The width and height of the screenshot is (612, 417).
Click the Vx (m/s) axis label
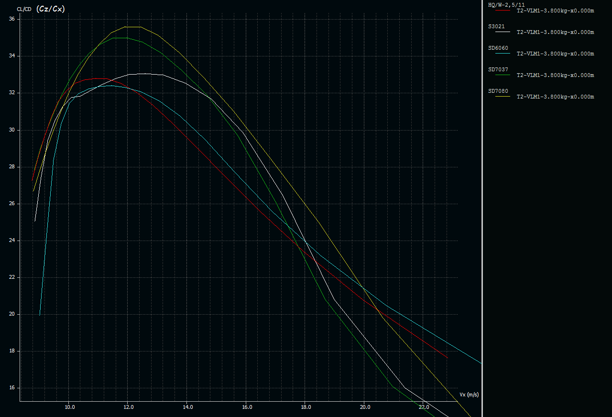click(469, 395)
